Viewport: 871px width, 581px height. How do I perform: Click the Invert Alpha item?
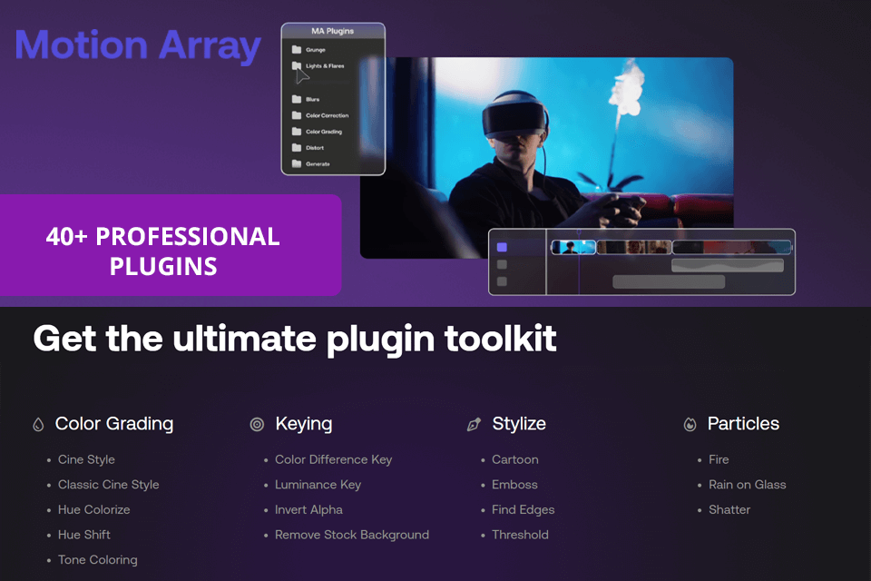308,510
